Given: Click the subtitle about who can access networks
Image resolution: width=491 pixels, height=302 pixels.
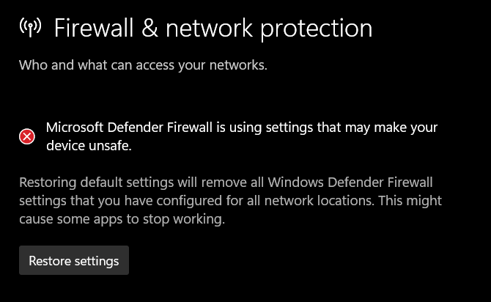Looking at the screenshot, I should [x=143, y=65].
